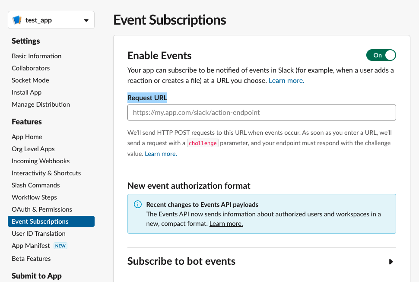Go to Incoming Webhooks

pos(41,161)
